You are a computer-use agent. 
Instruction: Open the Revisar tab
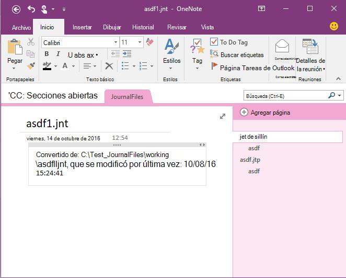177,27
